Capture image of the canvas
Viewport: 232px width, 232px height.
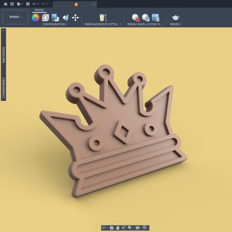point(156,18)
